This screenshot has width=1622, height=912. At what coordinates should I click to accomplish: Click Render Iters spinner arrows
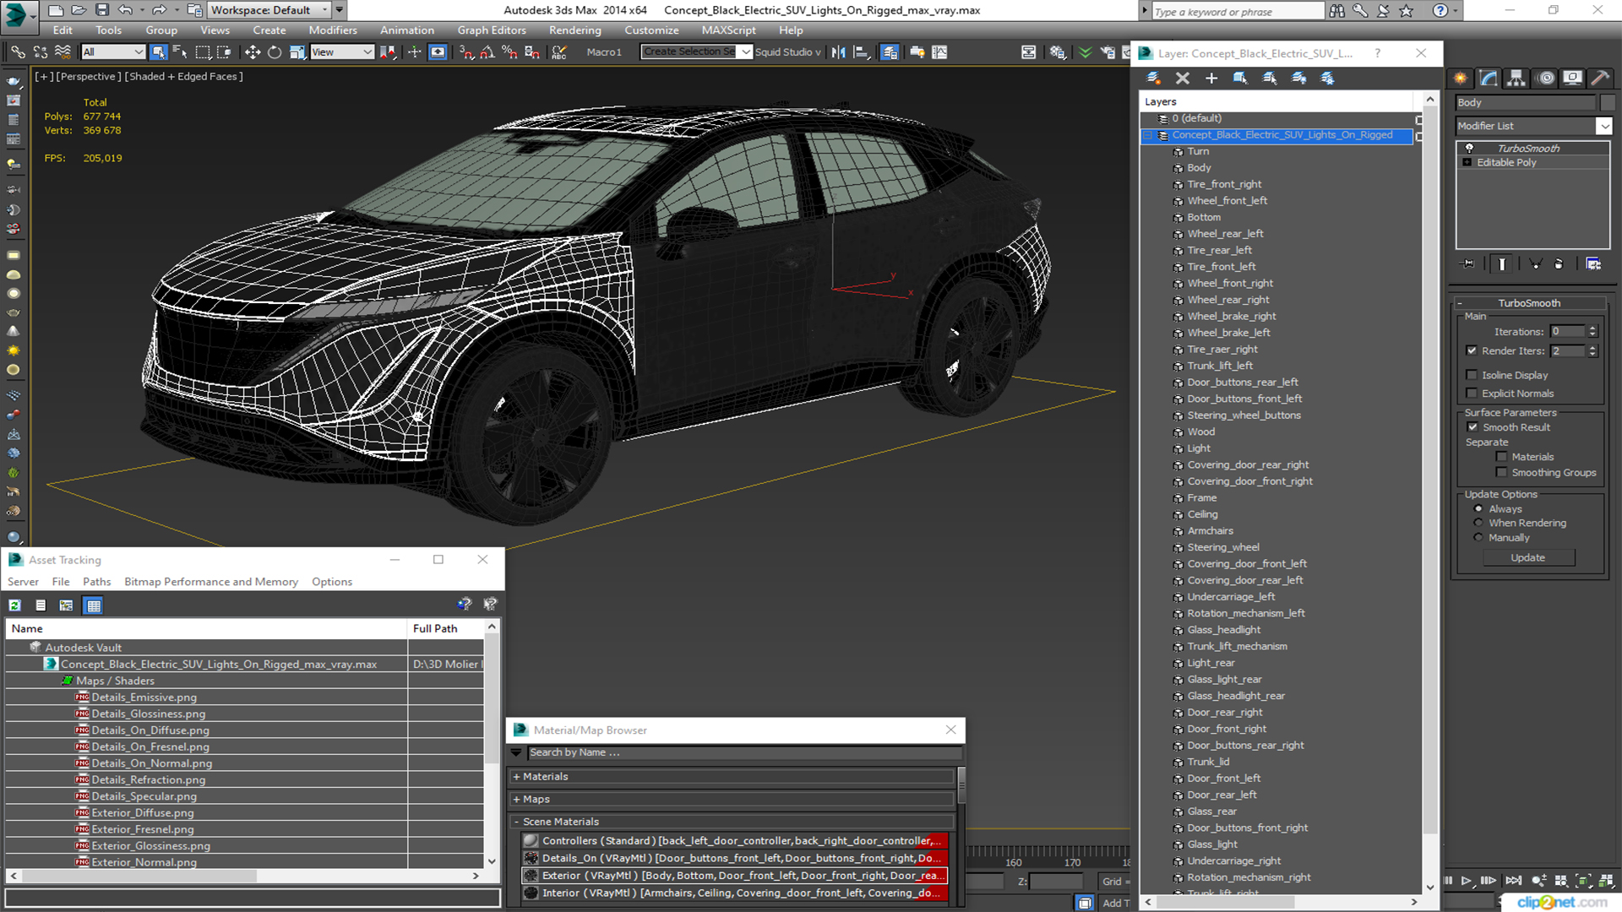point(1592,350)
